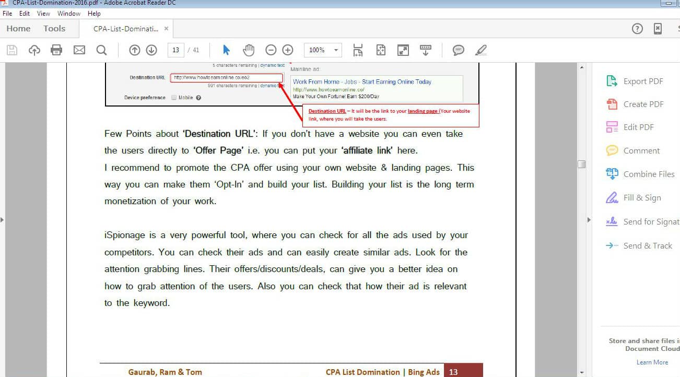Screen dimensions: 680x377
Task: Switch to the Tools tab
Action: pyautogui.click(x=54, y=29)
